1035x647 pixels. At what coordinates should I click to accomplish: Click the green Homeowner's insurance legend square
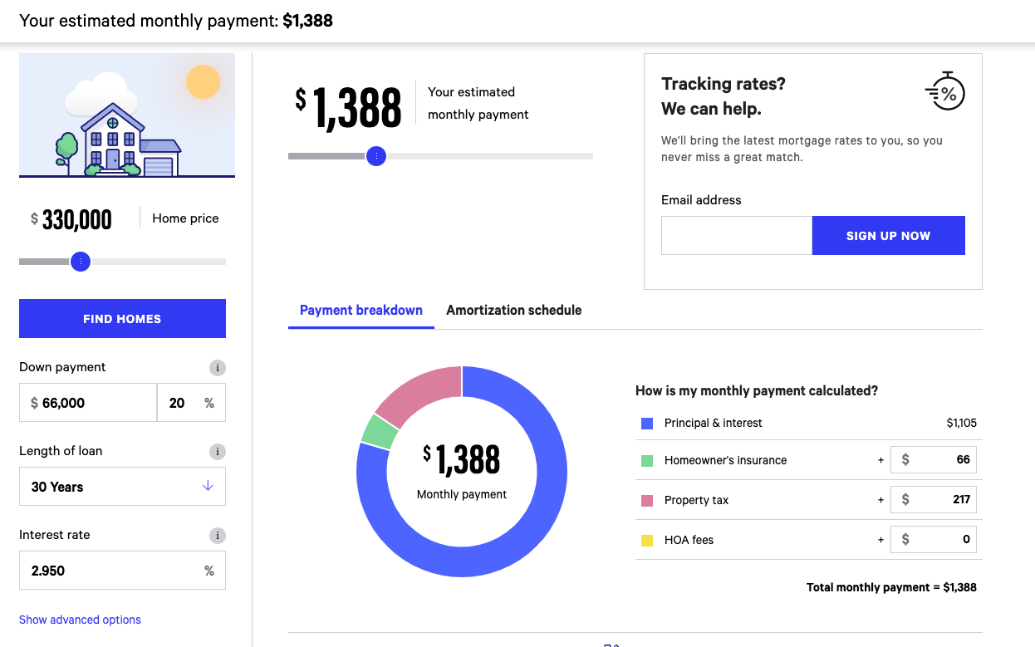tap(647, 460)
